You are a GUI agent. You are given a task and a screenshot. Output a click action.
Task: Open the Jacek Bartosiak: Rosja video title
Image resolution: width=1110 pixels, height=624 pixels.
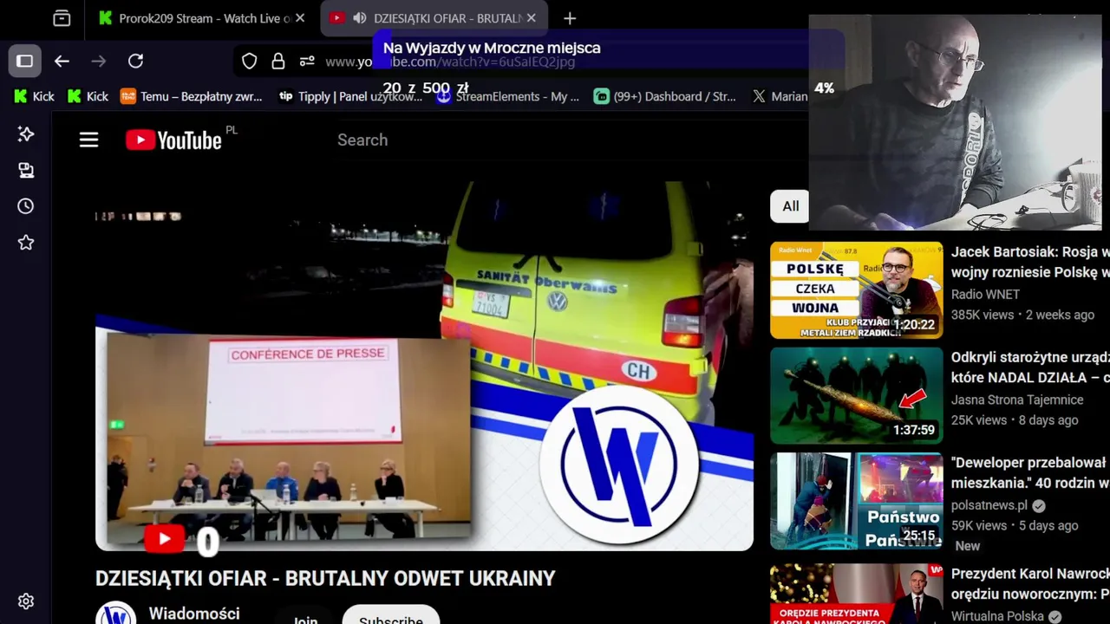1030,262
